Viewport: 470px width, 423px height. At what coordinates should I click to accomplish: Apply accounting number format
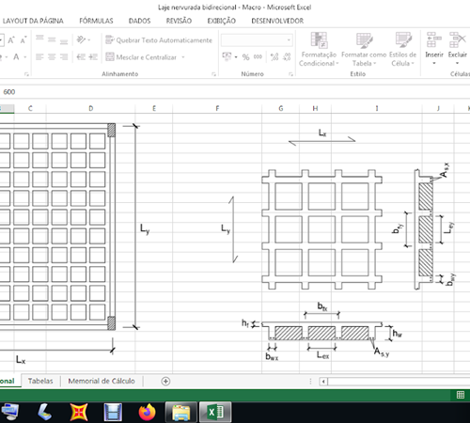click(227, 56)
